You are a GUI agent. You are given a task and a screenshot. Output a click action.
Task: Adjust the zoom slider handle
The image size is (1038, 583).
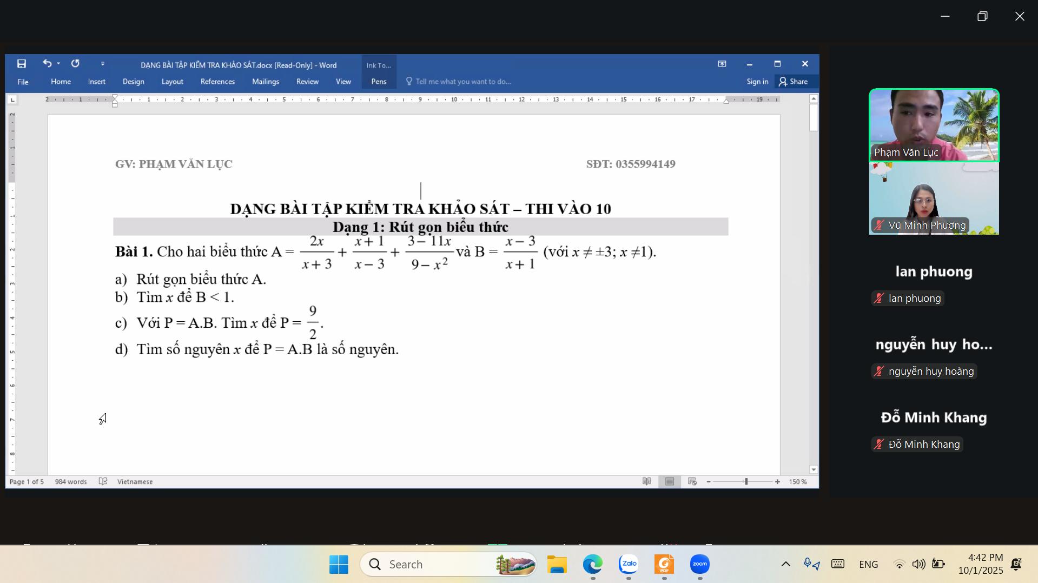(x=746, y=481)
